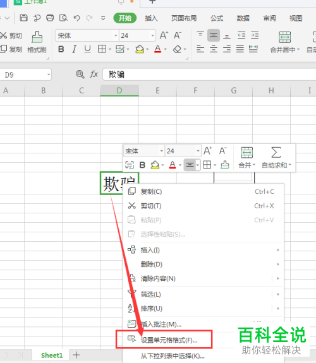316x363 pixels.
Task: Decrease indent in the ribbon
Action: click(x=241, y=35)
